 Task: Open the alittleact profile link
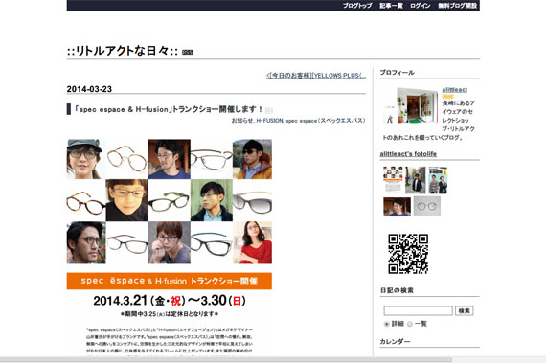[x=455, y=90]
